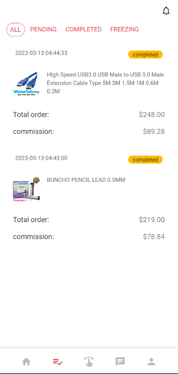Open the chat message icon
This screenshot has height=374, width=178.
pos(120,362)
